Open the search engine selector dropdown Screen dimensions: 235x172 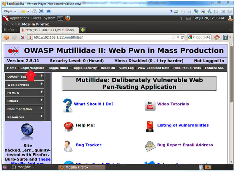191,37
